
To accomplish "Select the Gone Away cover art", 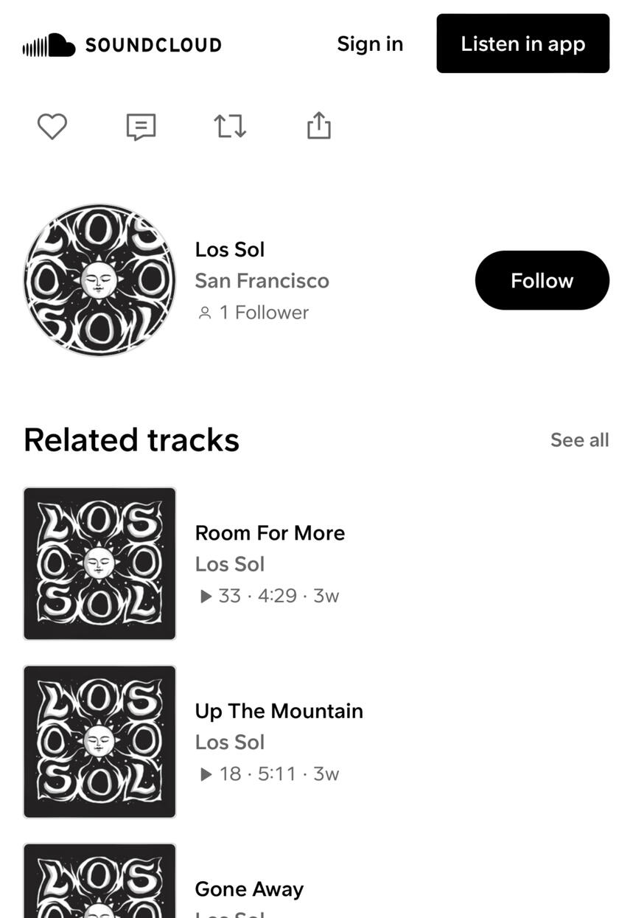I will (99, 881).
